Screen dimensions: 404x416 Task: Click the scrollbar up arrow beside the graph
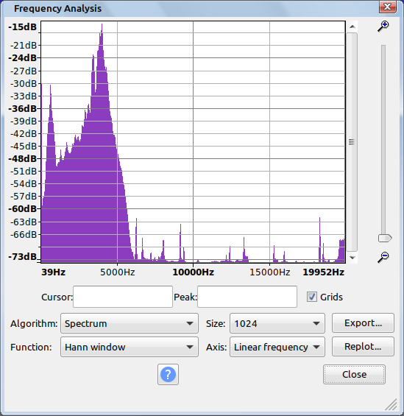(x=352, y=27)
